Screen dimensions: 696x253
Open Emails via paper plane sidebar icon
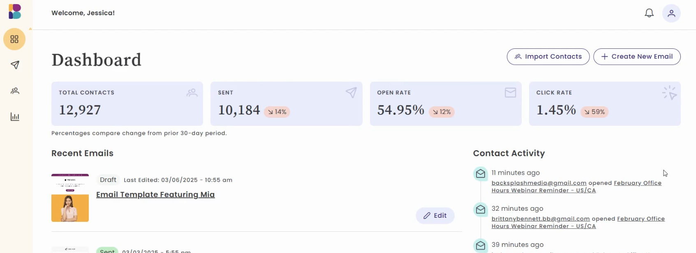pyautogui.click(x=15, y=65)
